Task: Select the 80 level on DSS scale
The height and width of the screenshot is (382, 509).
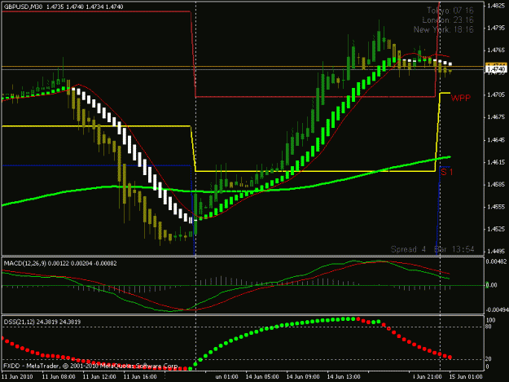Action: click(489, 327)
